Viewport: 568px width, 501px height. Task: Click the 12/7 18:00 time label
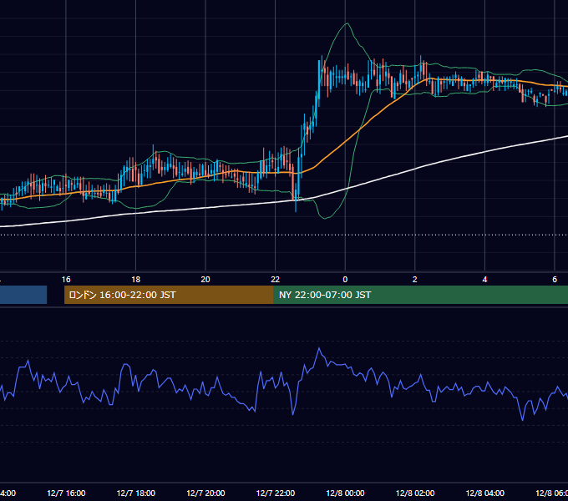click(136, 493)
